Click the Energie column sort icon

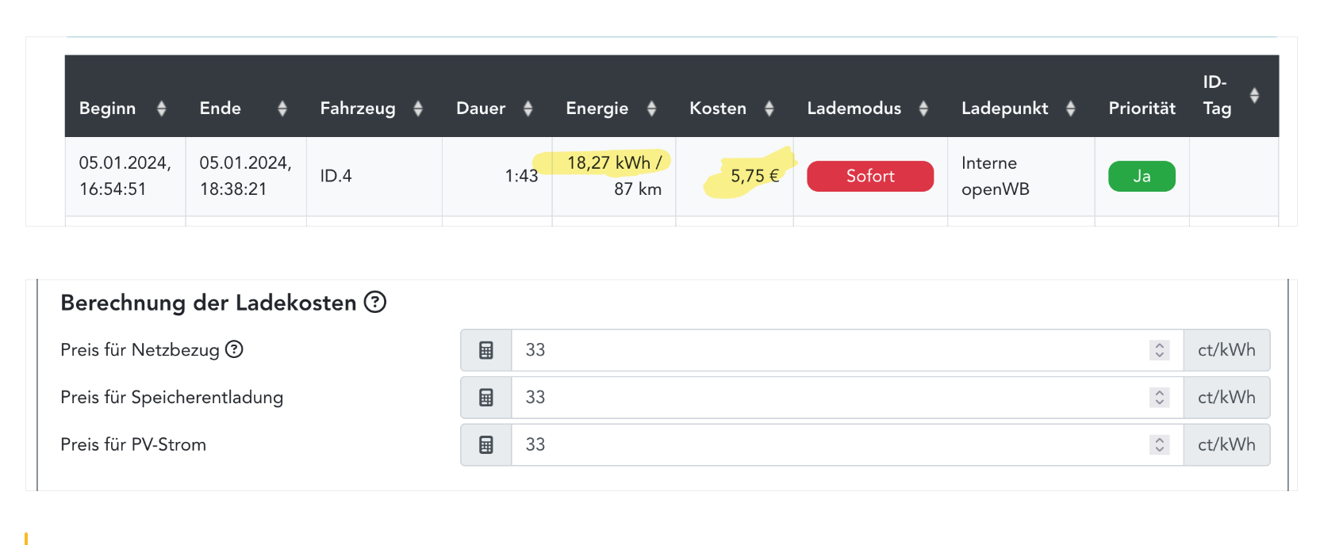(652, 109)
